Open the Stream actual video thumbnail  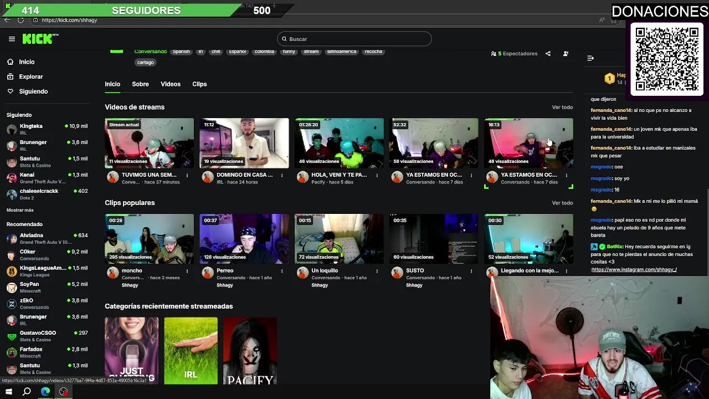tap(149, 143)
